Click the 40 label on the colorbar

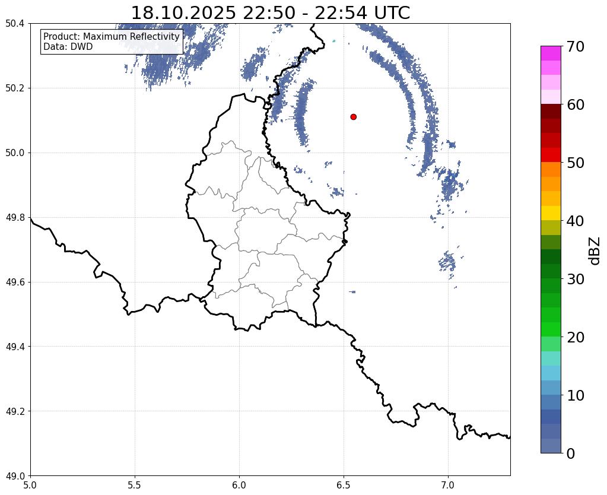coord(576,221)
